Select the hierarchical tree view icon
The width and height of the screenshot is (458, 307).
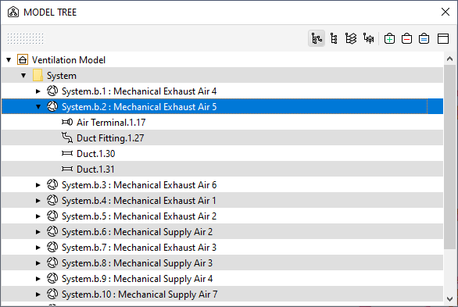(317, 38)
